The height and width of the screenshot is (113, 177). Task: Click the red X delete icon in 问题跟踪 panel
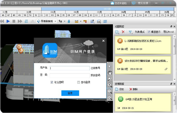click(123, 32)
